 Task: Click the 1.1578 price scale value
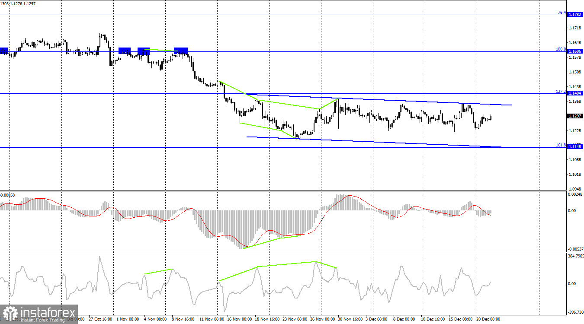click(x=575, y=57)
